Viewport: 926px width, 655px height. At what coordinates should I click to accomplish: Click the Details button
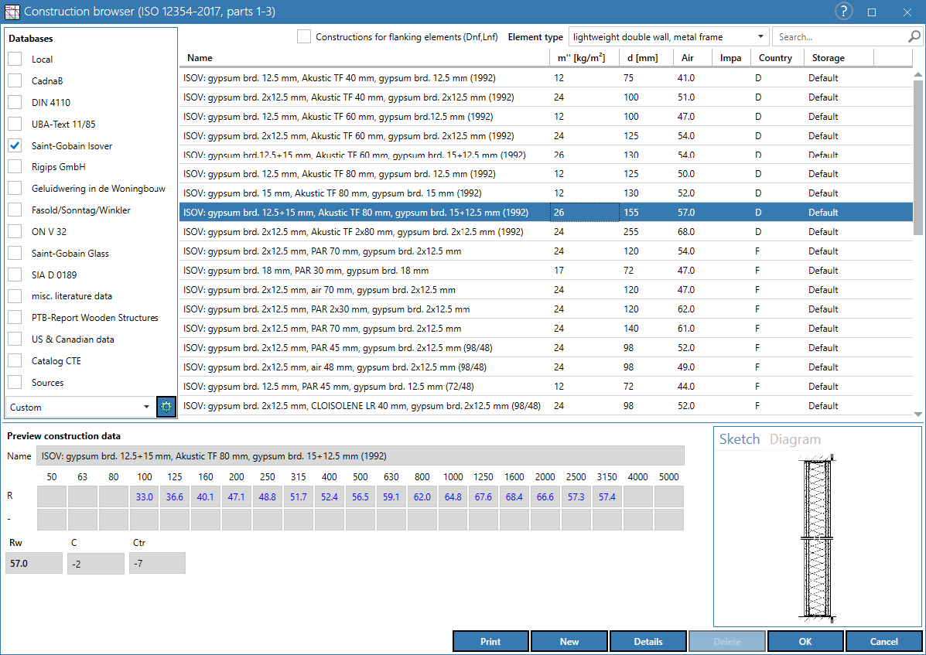648,641
